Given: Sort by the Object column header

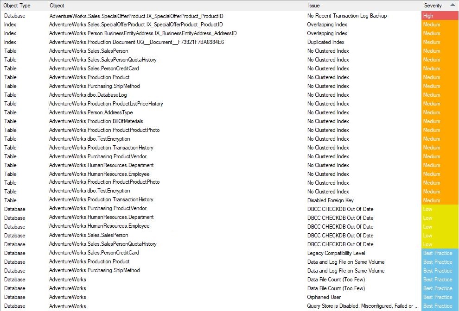Looking at the screenshot, I should [57, 6].
